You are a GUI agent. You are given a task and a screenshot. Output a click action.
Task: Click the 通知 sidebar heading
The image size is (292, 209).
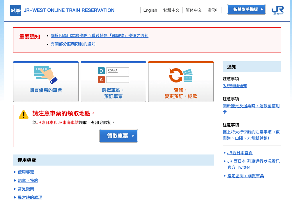point(252,67)
